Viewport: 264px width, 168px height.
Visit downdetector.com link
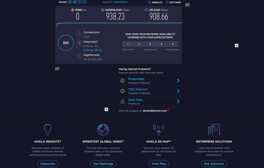[155, 111]
